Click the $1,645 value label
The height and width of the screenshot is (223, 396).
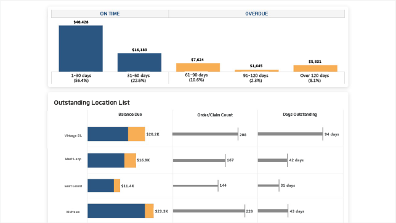click(x=256, y=66)
